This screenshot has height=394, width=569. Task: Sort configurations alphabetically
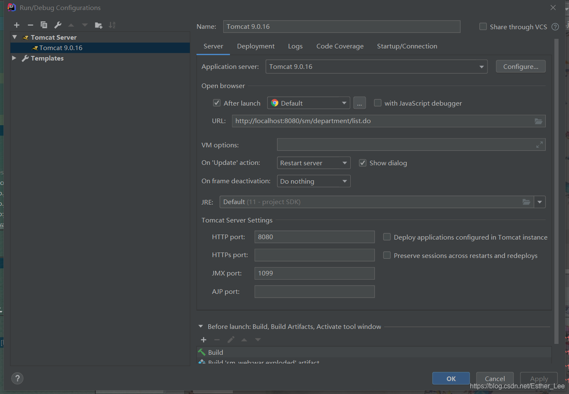coord(112,25)
